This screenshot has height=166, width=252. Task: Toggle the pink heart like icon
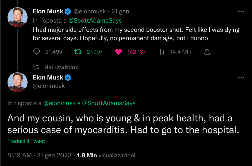[x=118, y=52]
